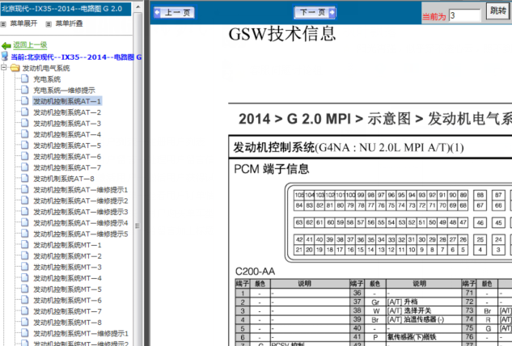Screen dimensions: 512x346
Task: Click document icon beside 发动机控制系统AT—7
Action: 25,167
